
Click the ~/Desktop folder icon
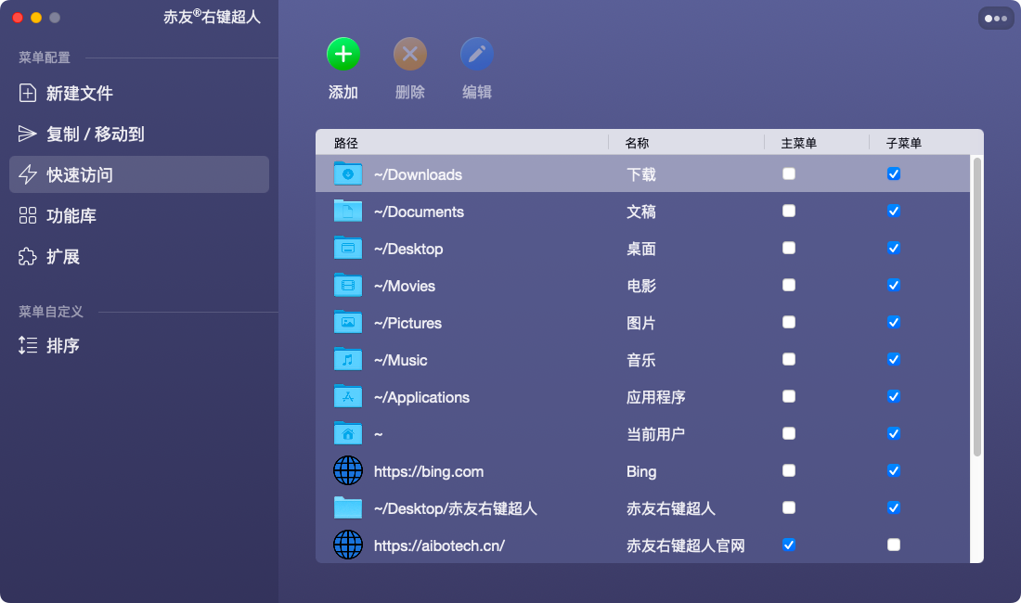coord(348,248)
